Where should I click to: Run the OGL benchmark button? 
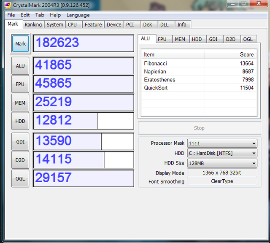point(20,178)
